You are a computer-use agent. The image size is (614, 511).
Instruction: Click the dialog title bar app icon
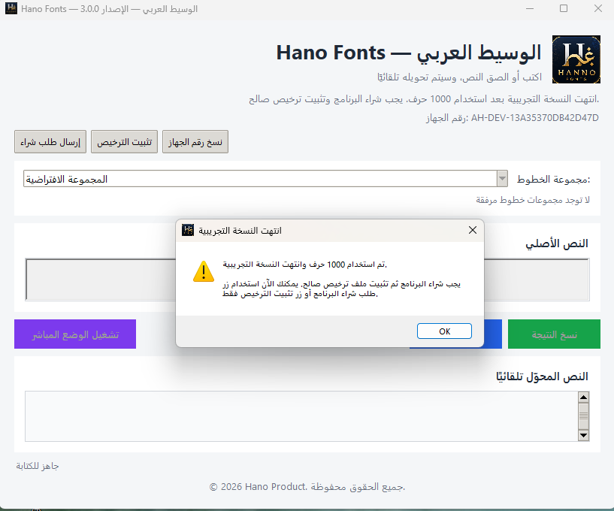[x=188, y=230]
